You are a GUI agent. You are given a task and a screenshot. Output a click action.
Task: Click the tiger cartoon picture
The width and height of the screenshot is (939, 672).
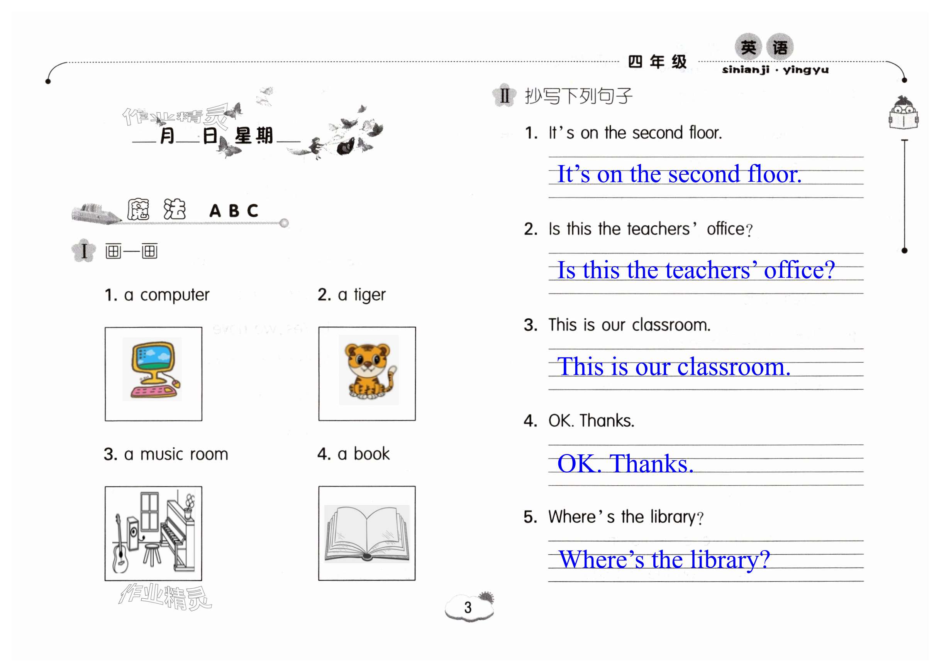[x=368, y=369]
